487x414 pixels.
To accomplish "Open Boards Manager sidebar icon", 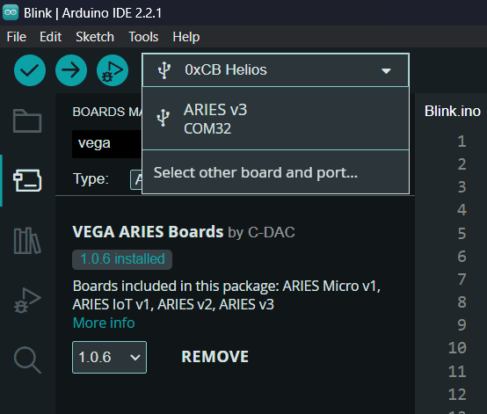I will [27, 180].
